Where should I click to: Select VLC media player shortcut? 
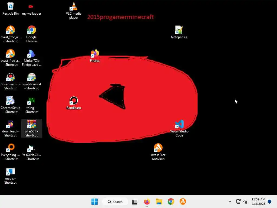74,11
